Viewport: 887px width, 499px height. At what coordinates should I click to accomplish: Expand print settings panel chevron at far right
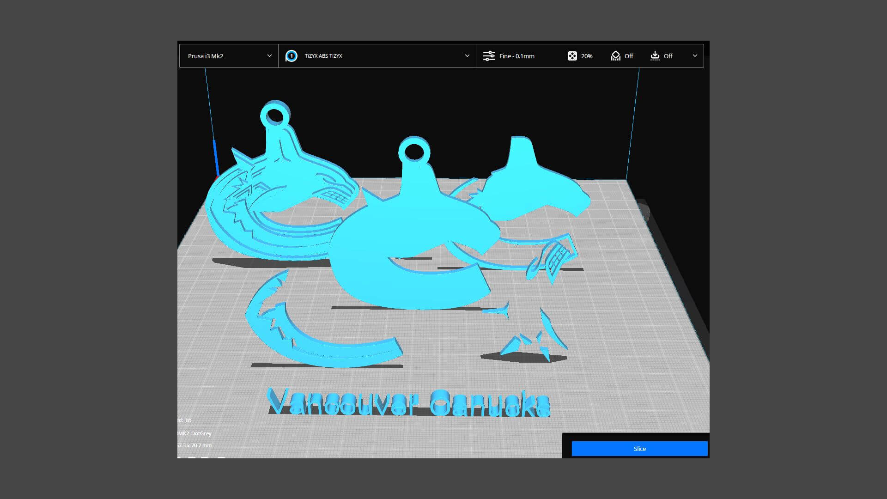(695, 56)
